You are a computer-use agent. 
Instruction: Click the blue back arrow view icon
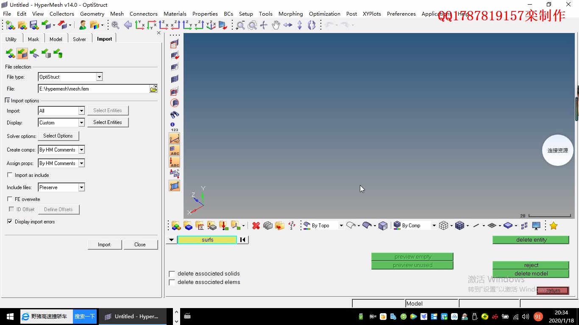128,25
